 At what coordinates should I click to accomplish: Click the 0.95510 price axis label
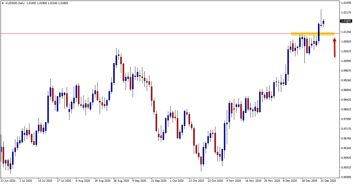click(345, 168)
